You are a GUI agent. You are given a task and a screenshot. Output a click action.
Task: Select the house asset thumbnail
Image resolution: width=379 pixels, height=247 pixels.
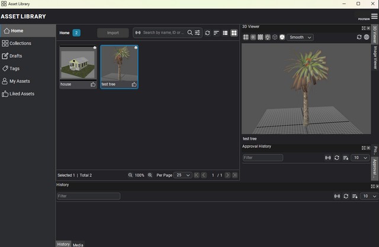pyautogui.click(x=78, y=63)
